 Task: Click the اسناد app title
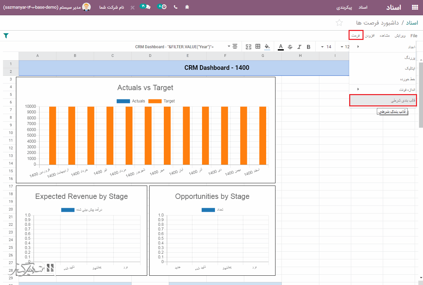394,7
